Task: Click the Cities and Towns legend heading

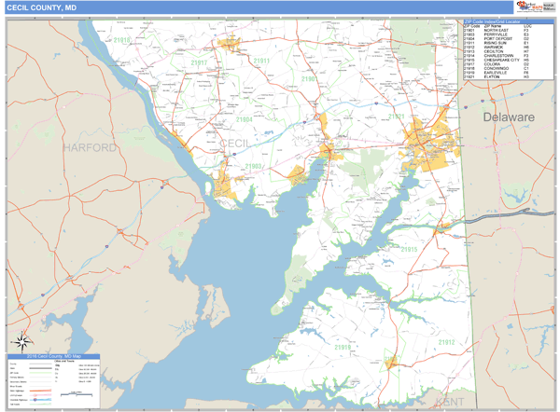Action: click(64, 361)
